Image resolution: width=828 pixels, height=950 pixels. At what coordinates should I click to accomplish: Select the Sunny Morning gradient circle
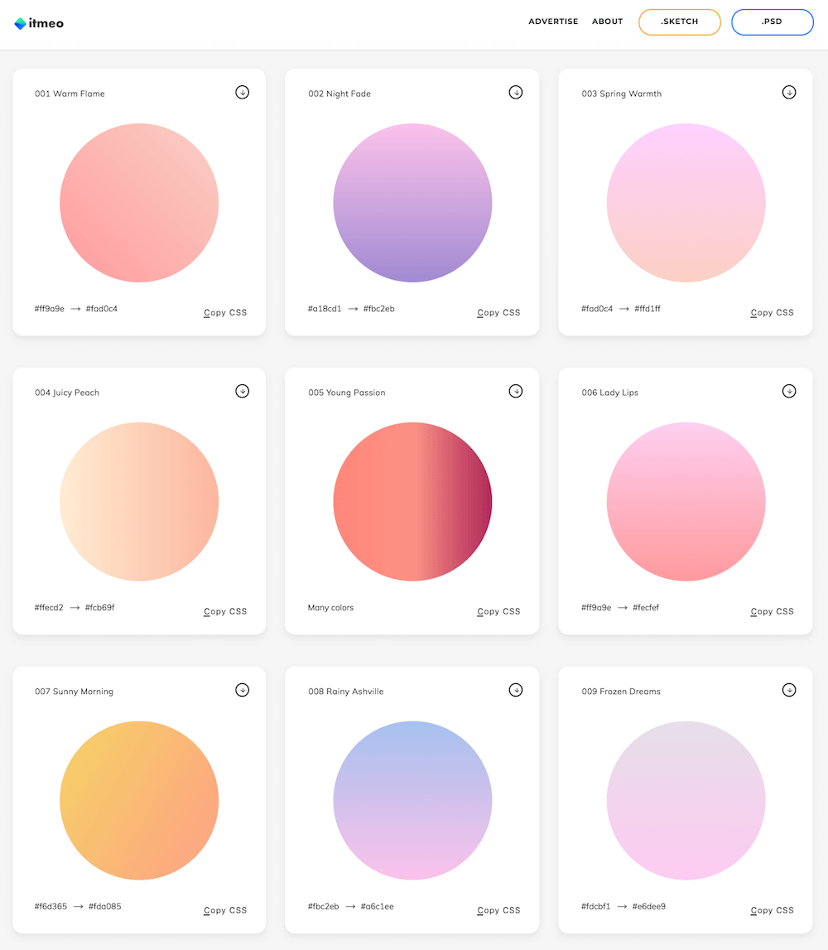[x=139, y=800]
